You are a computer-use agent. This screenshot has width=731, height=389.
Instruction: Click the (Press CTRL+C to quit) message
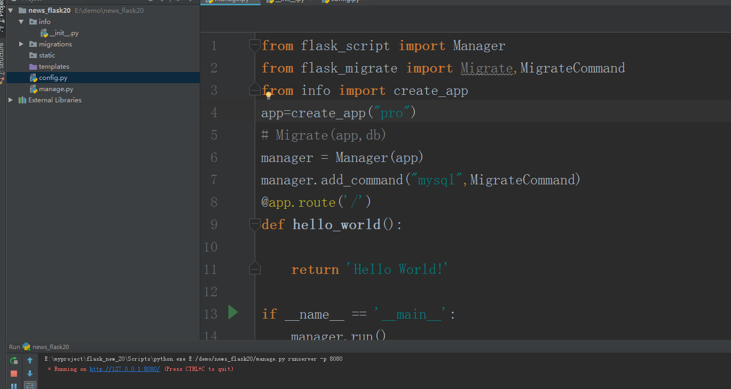pyautogui.click(x=199, y=369)
